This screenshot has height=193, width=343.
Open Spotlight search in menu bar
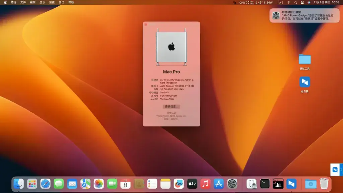295,2
